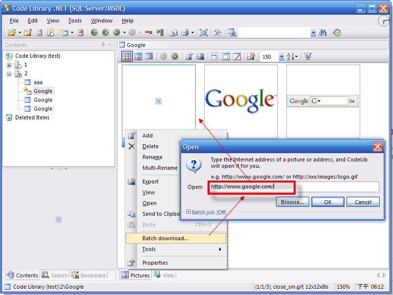Viewport: 393px width, 295px height.
Task: Click the export picture icon in picture toolbar
Action: click(x=200, y=56)
